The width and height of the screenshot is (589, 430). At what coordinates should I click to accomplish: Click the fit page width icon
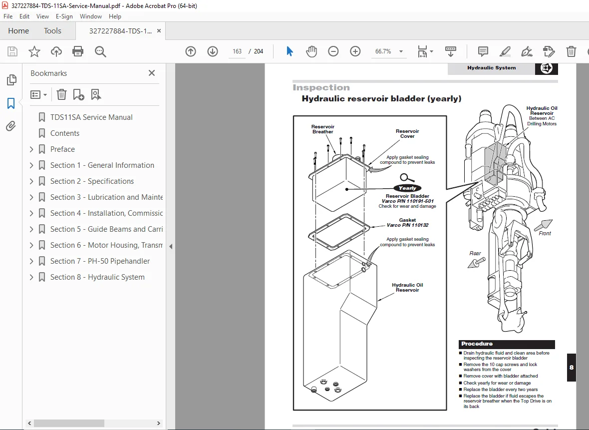[x=422, y=51]
